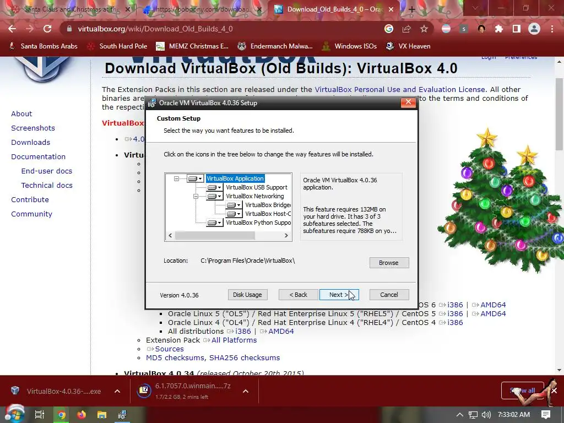Open VX Heaven bookmark
Image resolution: width=564 pixels, height=423 pixels.
point(408,46)
